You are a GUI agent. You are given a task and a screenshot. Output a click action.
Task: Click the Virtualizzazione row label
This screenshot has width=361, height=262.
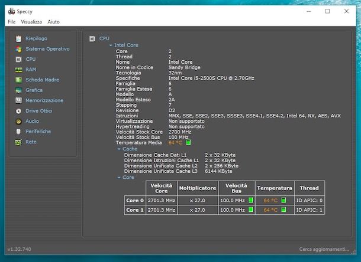tap(134, 121)
